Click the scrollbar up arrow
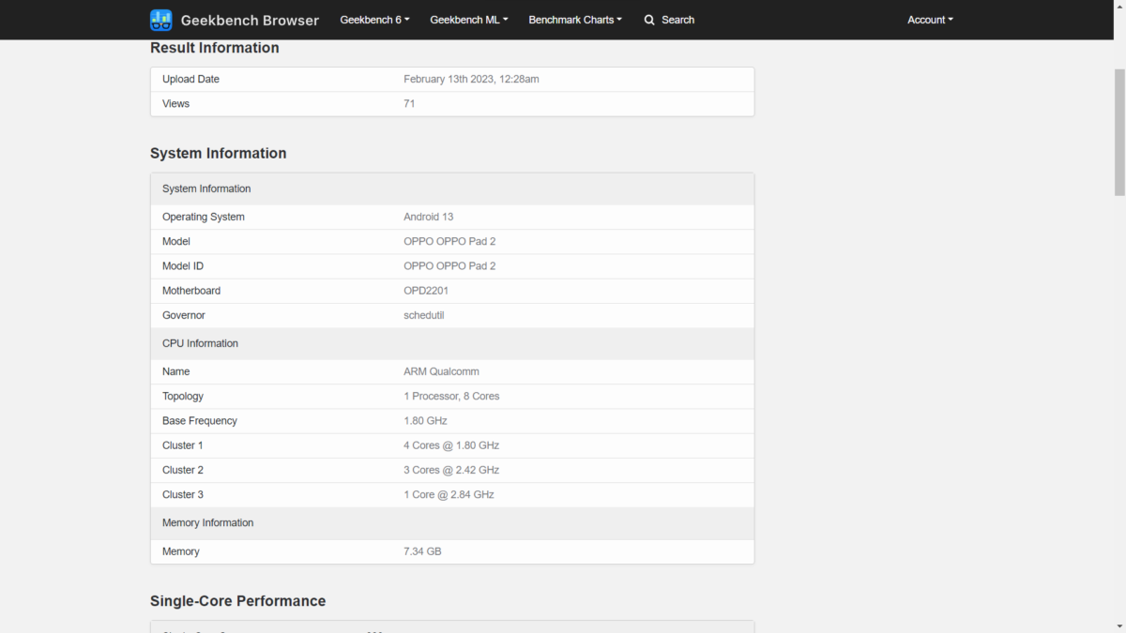1126x633 pixels. tap(1118, 47)
